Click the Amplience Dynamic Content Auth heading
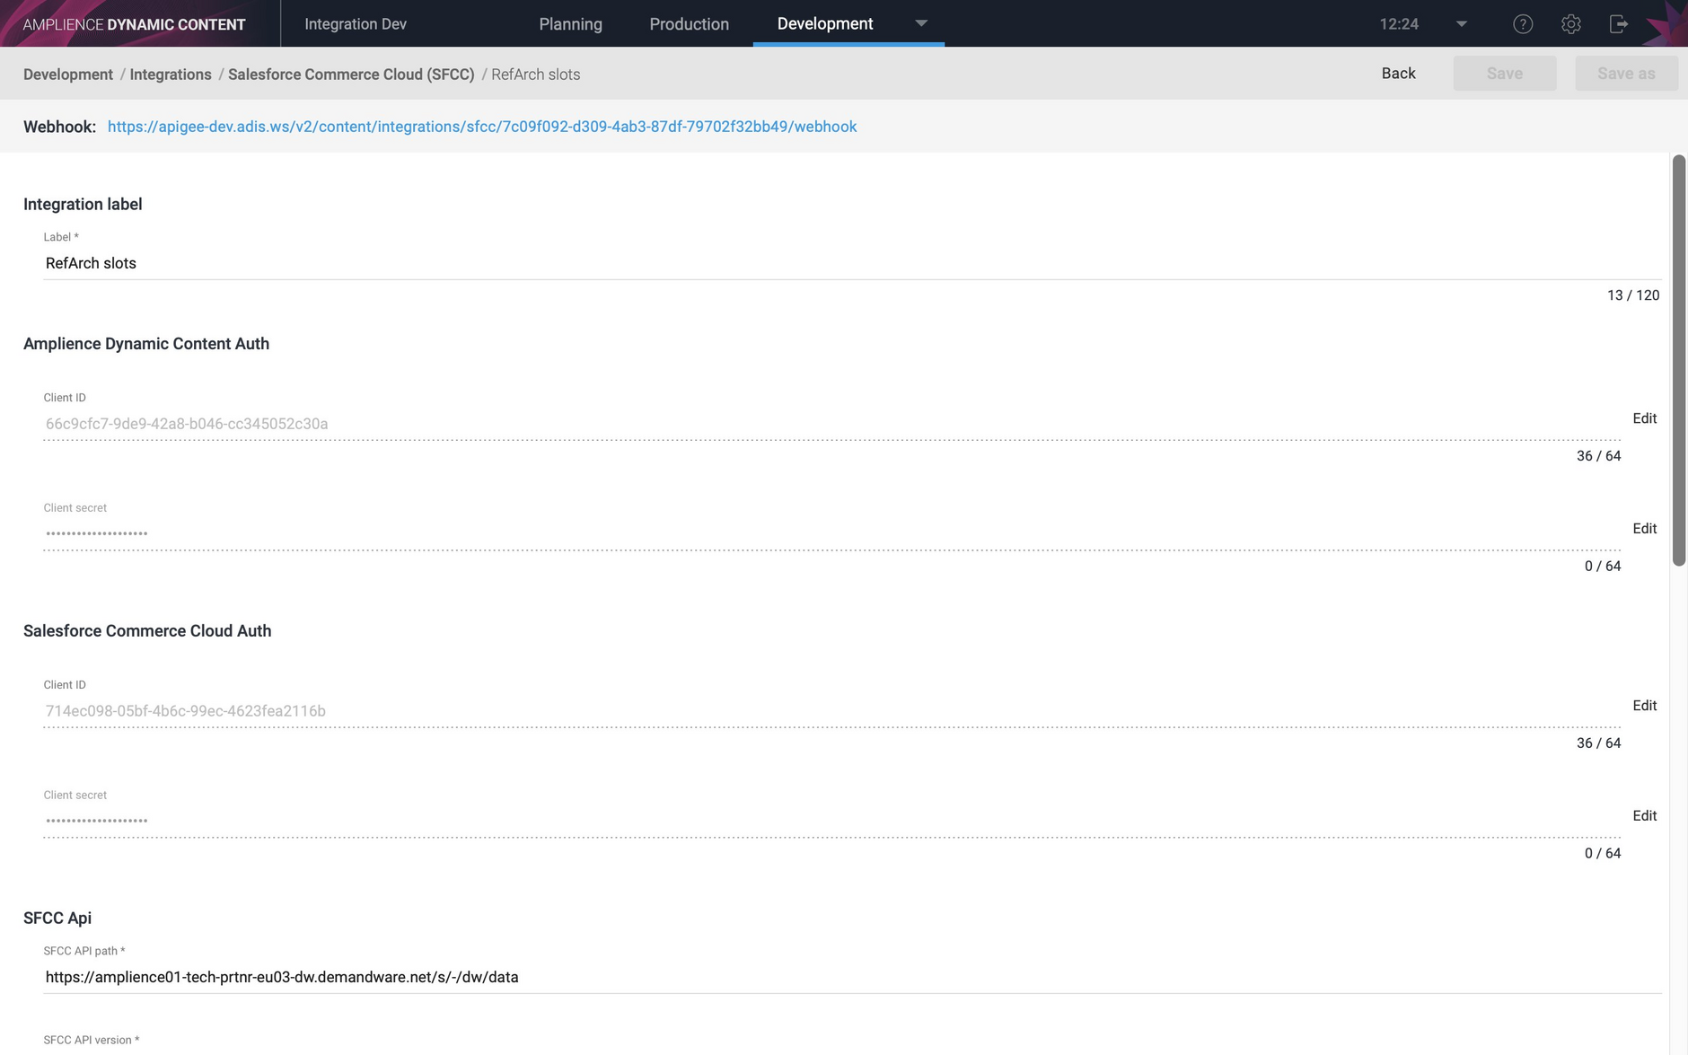The image size is (1688, 1055). [x=146, y=344]
